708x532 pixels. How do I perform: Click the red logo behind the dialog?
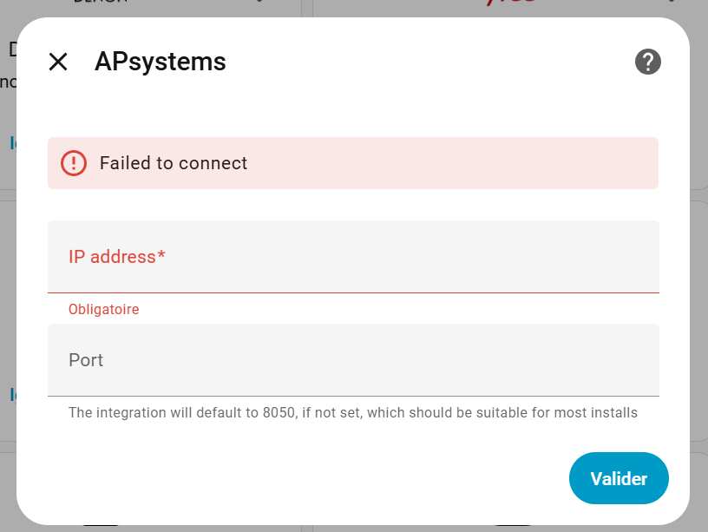coord(510,4)
